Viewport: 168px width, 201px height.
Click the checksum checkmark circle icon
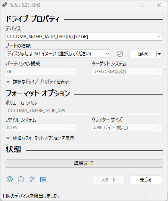click(120, 54)
